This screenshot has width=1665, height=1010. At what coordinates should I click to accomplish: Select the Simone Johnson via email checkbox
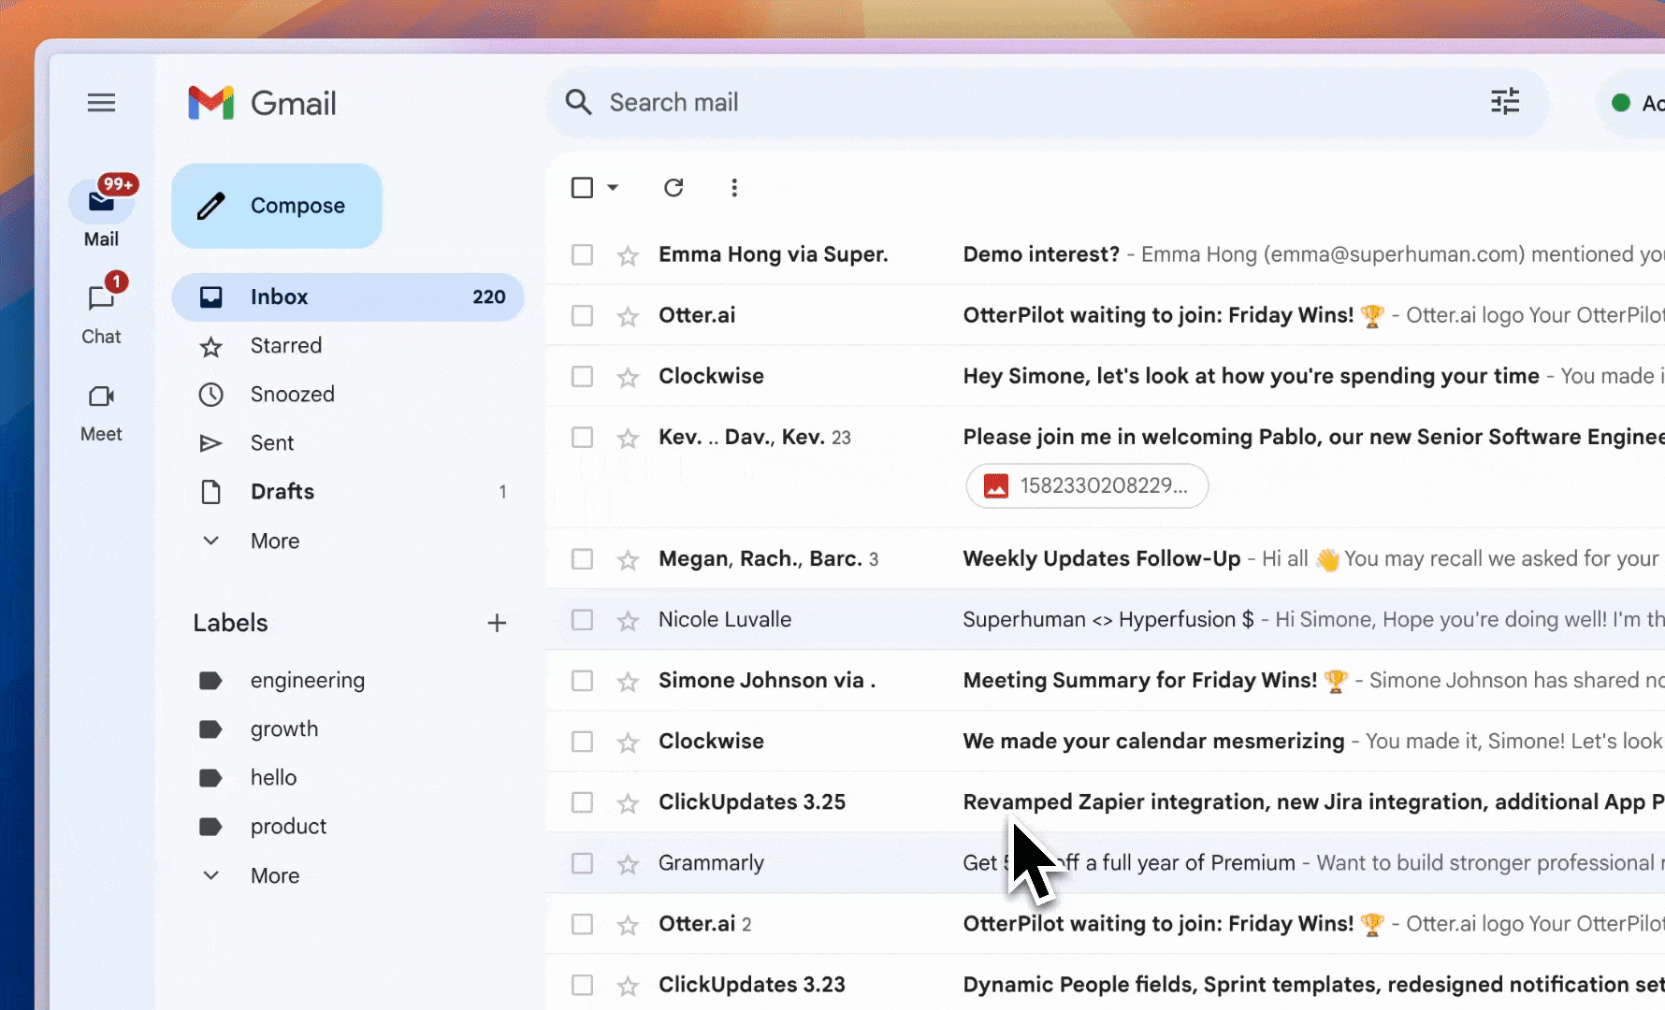[582, 680]
